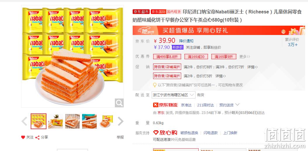Claim the 满499享8.8折 coupon
The width and height of the screenshot is (308, 151).
pyautogui.click(x=167, y=57)
